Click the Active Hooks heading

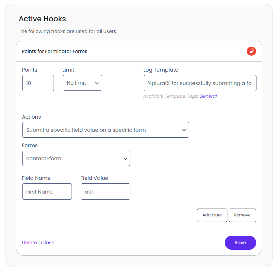click(42, 19)
